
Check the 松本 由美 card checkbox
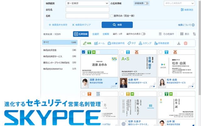(160, 52)
